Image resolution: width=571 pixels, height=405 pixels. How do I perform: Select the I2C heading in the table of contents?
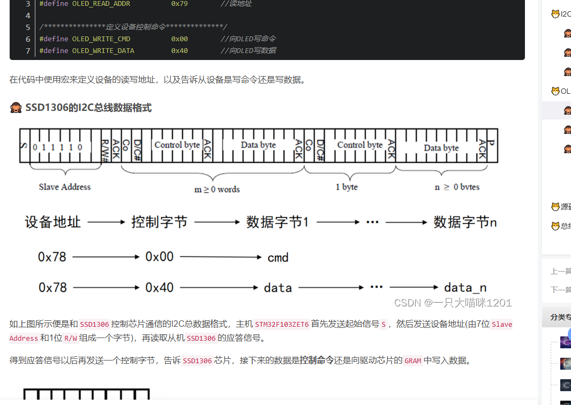pyautogui.click(x=565, y=14)
